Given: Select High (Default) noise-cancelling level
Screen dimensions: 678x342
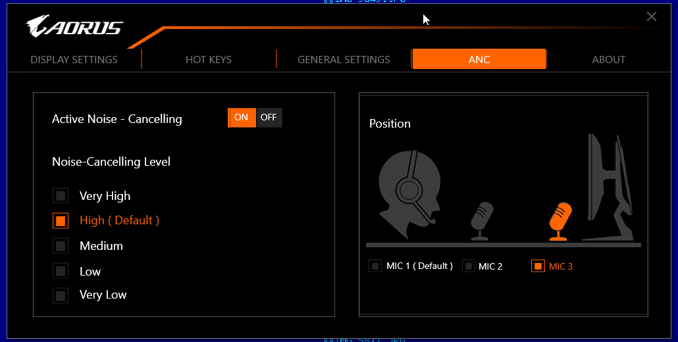Looking at the screenshot, I should (61, 220).
